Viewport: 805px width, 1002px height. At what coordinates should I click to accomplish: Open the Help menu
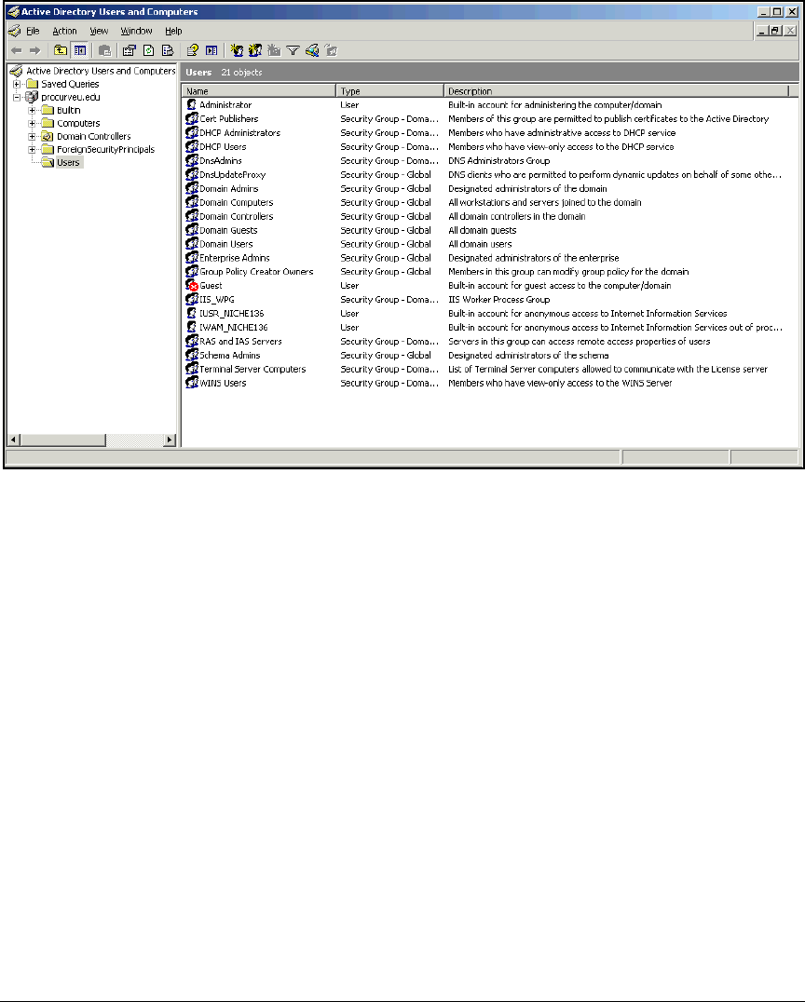point(173,31)
